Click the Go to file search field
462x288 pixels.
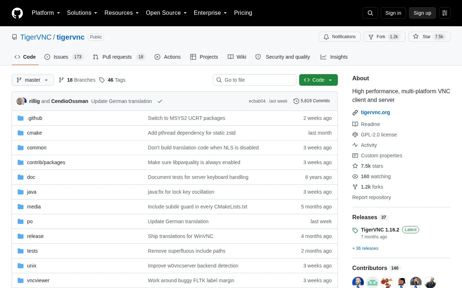tap(254, 80)
